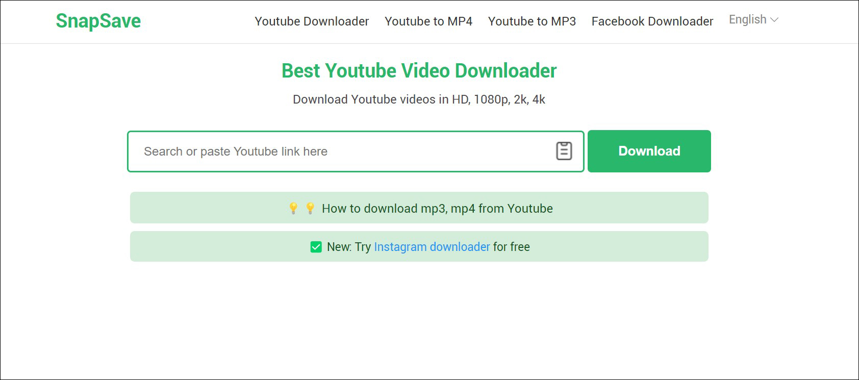
Task: Click the green checkmark icon beside New
Action: point(316,247)
